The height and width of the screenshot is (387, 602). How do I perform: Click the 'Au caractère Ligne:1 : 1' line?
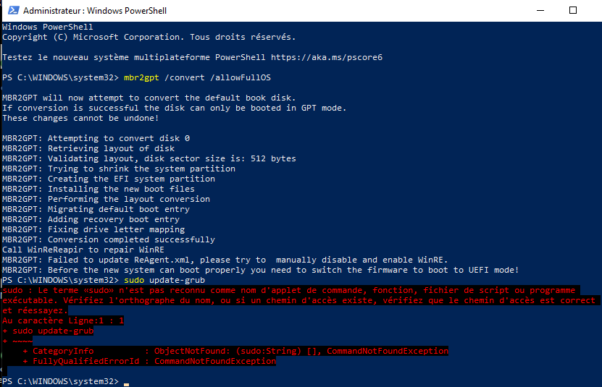(64, 320)
